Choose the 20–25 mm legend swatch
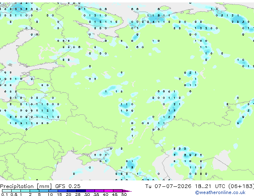 (x=71, y=191)
